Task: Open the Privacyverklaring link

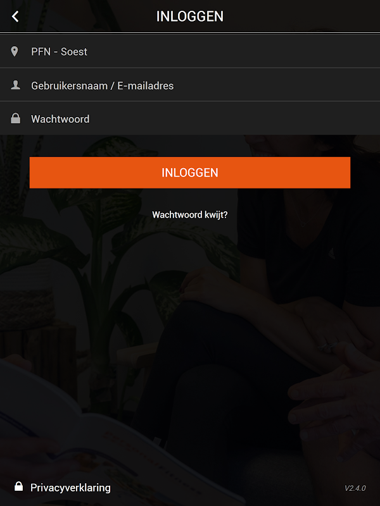Action: 70,488
